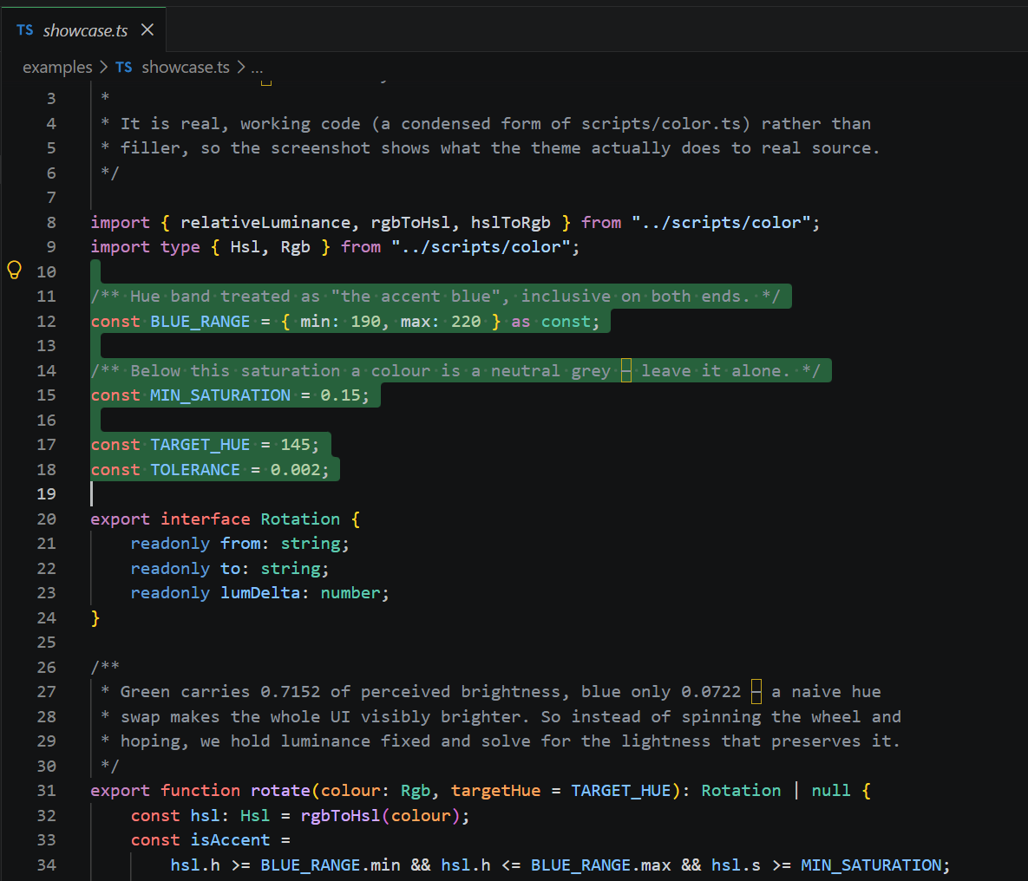
Task: Click the TARGET_HUE declaration on line 17
Action: pyautogui.click(x=200, y=445)
